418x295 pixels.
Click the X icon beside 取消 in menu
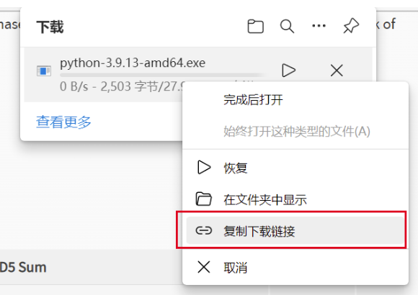click(204, 267)
